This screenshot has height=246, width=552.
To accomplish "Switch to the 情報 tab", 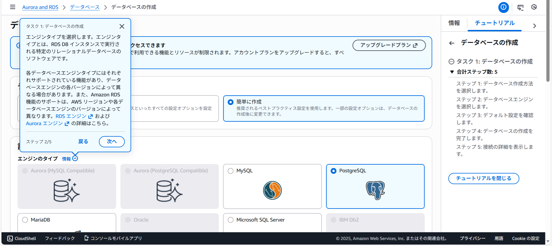I will (454, 23).
